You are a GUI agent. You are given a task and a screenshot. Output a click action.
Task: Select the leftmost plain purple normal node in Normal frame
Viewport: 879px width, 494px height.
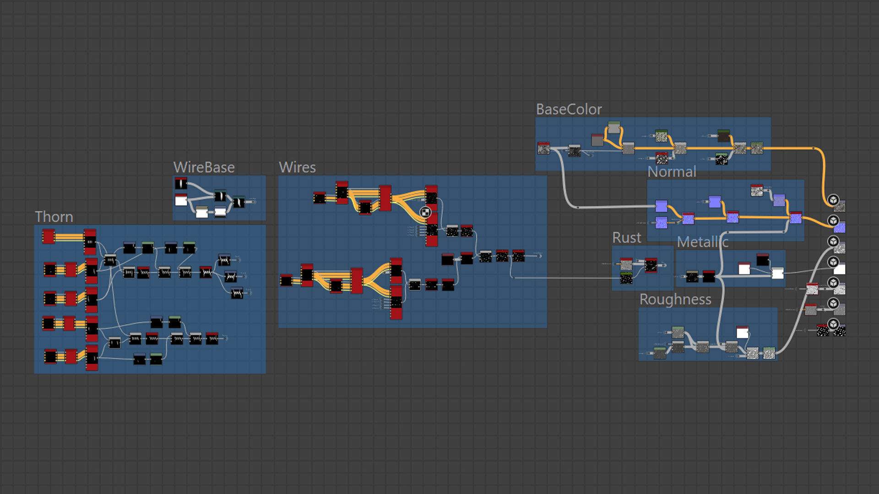pyautogui.click(x=661, y=206)
